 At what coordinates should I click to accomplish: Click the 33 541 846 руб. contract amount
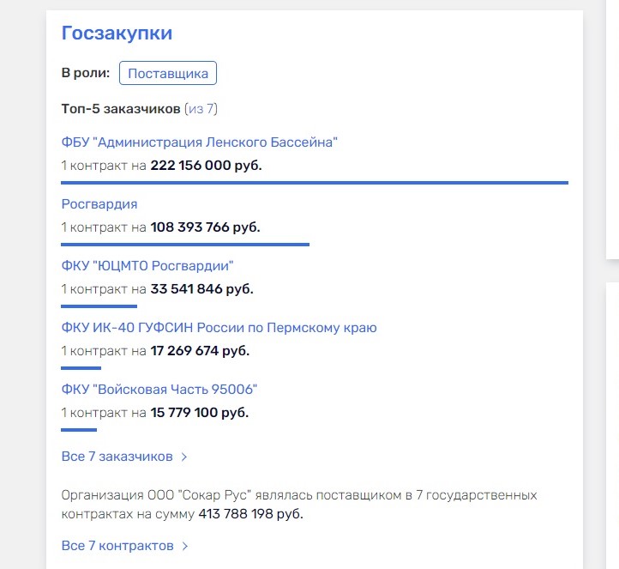[201, 289]
